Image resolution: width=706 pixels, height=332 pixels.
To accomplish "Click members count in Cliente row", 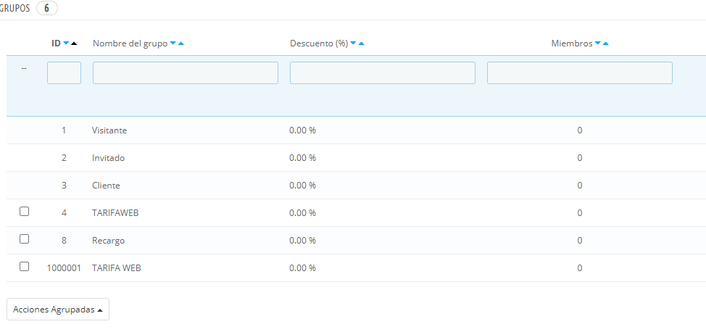I will [580, 186].
